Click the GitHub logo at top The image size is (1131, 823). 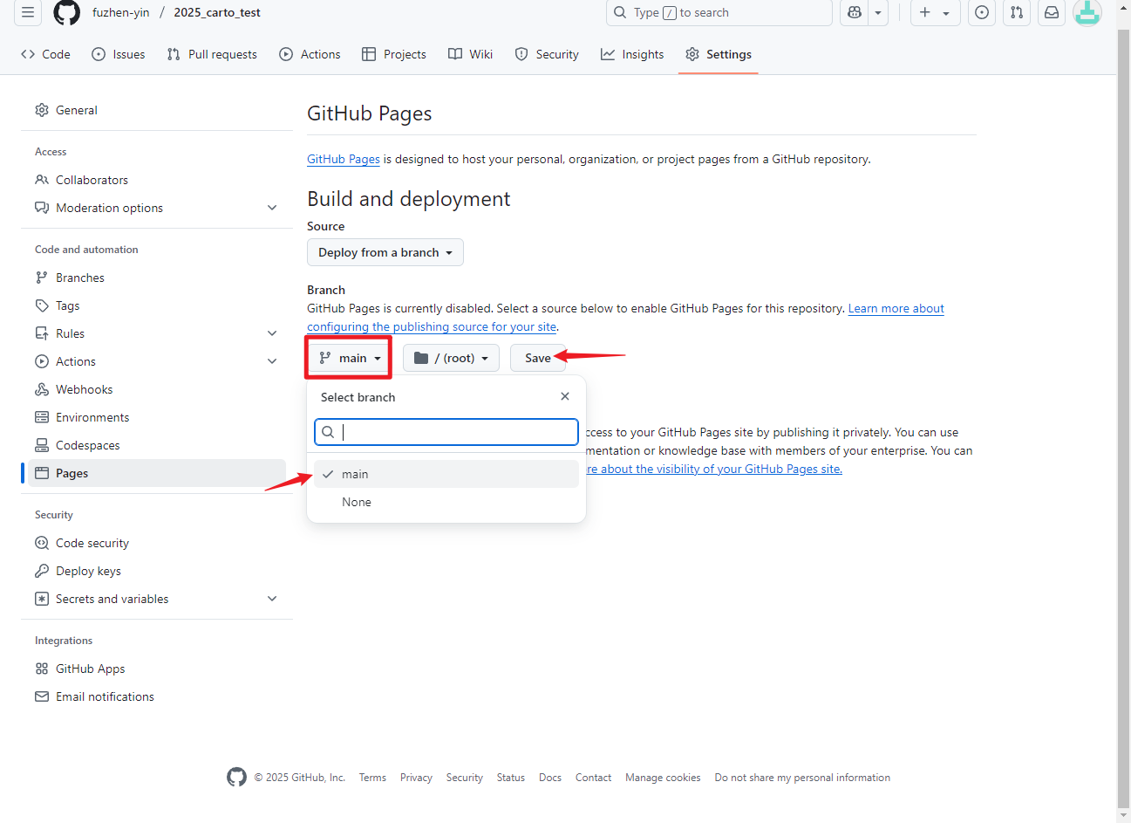(67, 12)
